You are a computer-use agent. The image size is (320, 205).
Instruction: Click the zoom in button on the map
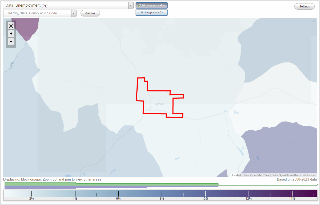(11, 34)
